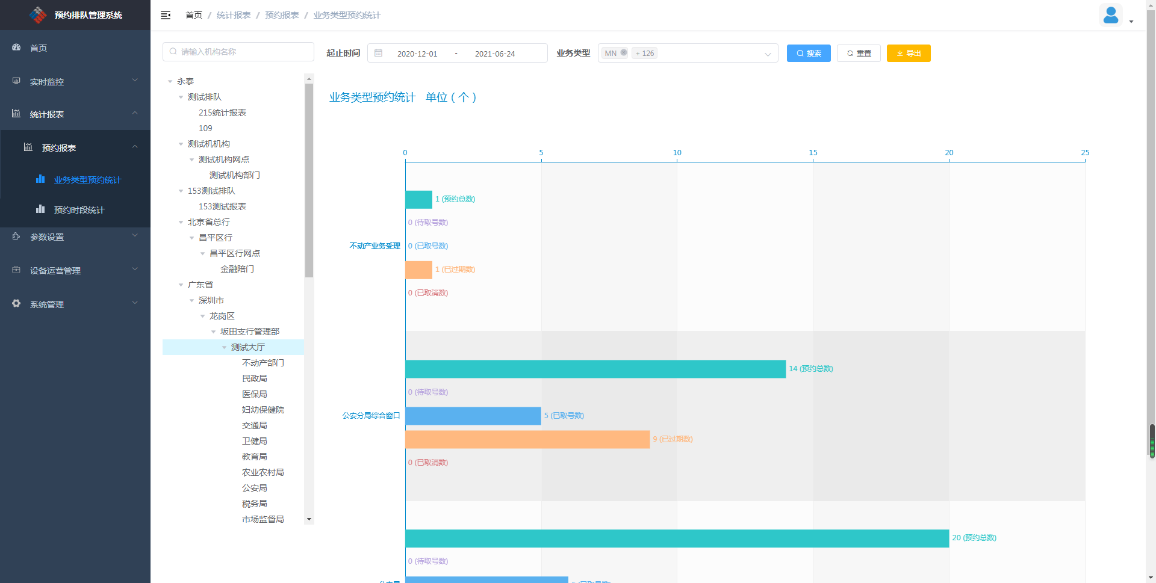Remove the MN tag from business type
The height and width of the screenshot is (583, 1156).
624,53
